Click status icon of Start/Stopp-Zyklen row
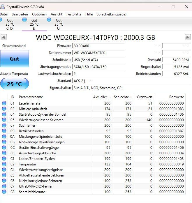Viewport: 192px width, 203px height. pos(4,114)
